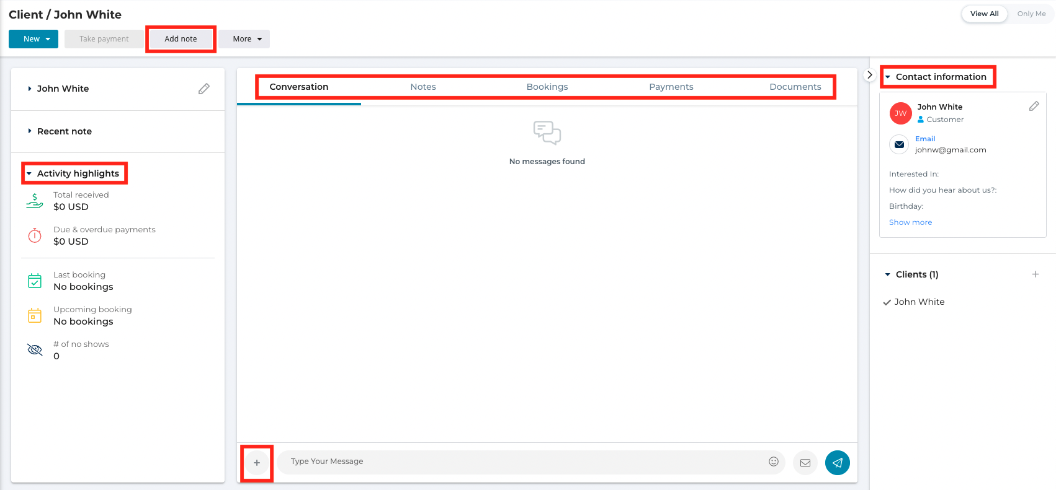The image size is (1056, 490).
Task: Open the New dropdown button
Action: [34, 39]
